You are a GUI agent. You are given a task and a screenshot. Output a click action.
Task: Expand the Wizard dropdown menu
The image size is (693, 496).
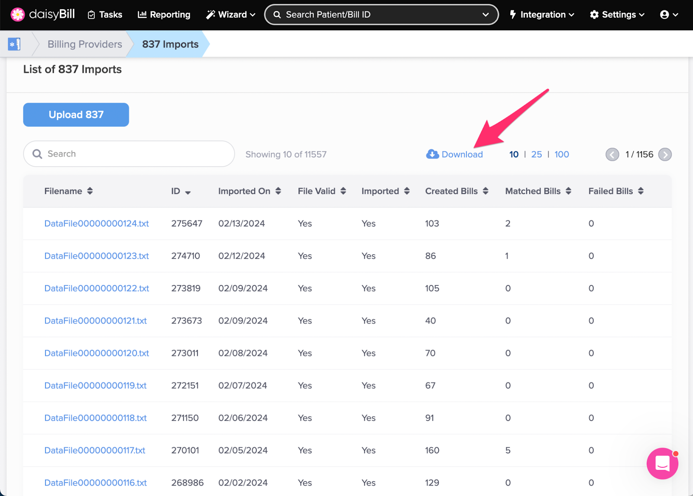(x=230, y=15)
